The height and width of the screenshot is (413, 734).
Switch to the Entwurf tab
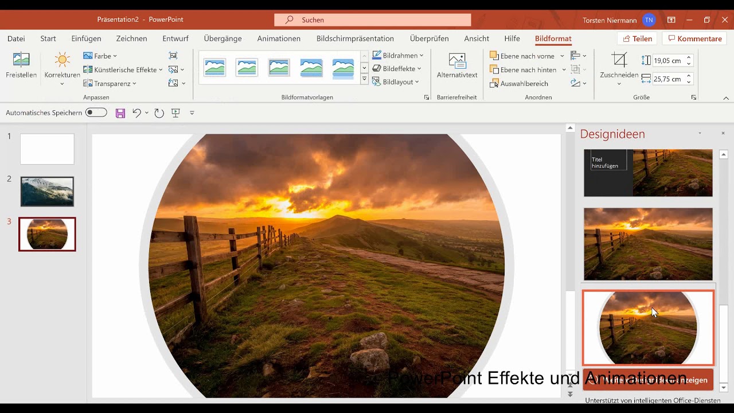click(175, 38)
